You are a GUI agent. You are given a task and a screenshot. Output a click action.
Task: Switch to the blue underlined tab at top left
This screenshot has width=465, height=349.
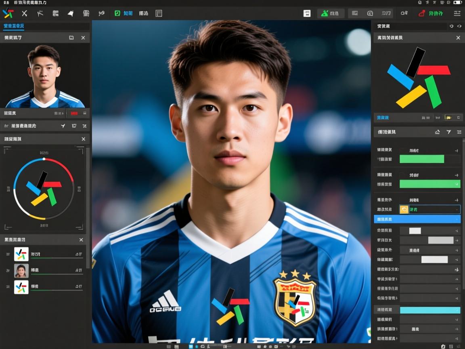click(x=14, y=26)
